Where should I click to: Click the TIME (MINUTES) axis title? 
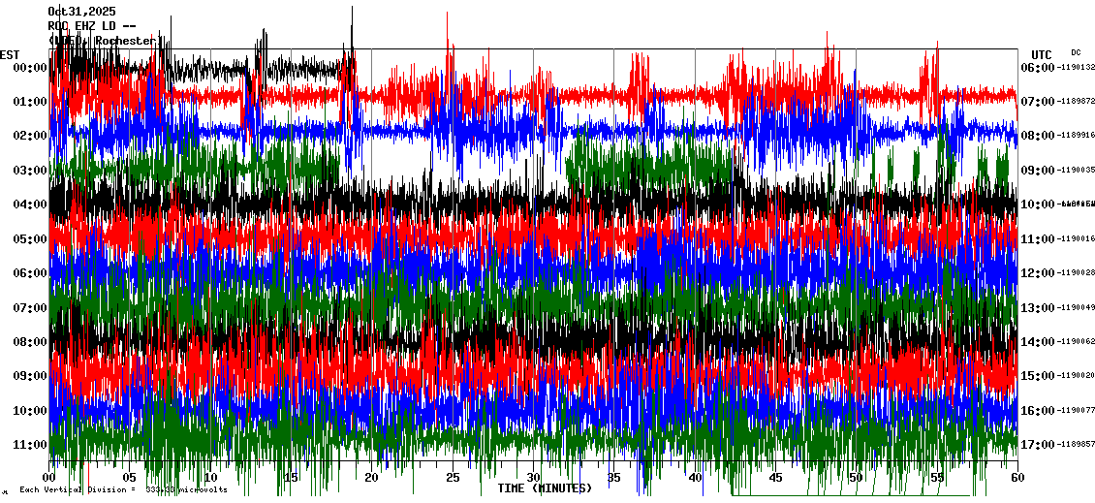coord(545,488)
